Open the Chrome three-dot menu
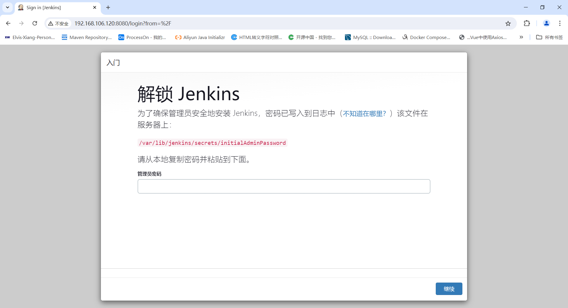568x308 pixels. click(x=560, y=23)
